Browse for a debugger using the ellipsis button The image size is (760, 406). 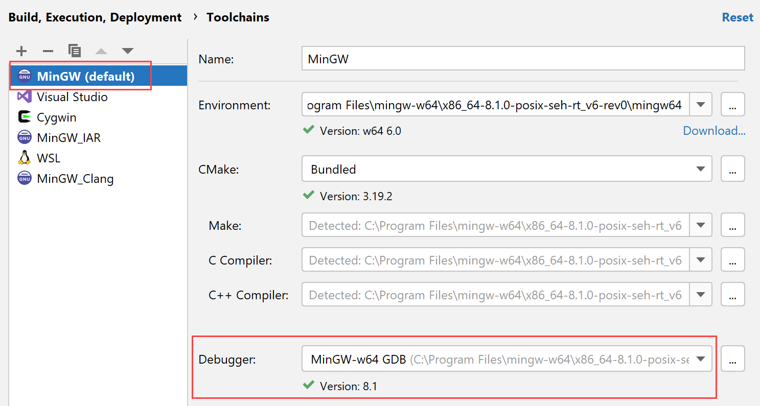click(732, 359)
